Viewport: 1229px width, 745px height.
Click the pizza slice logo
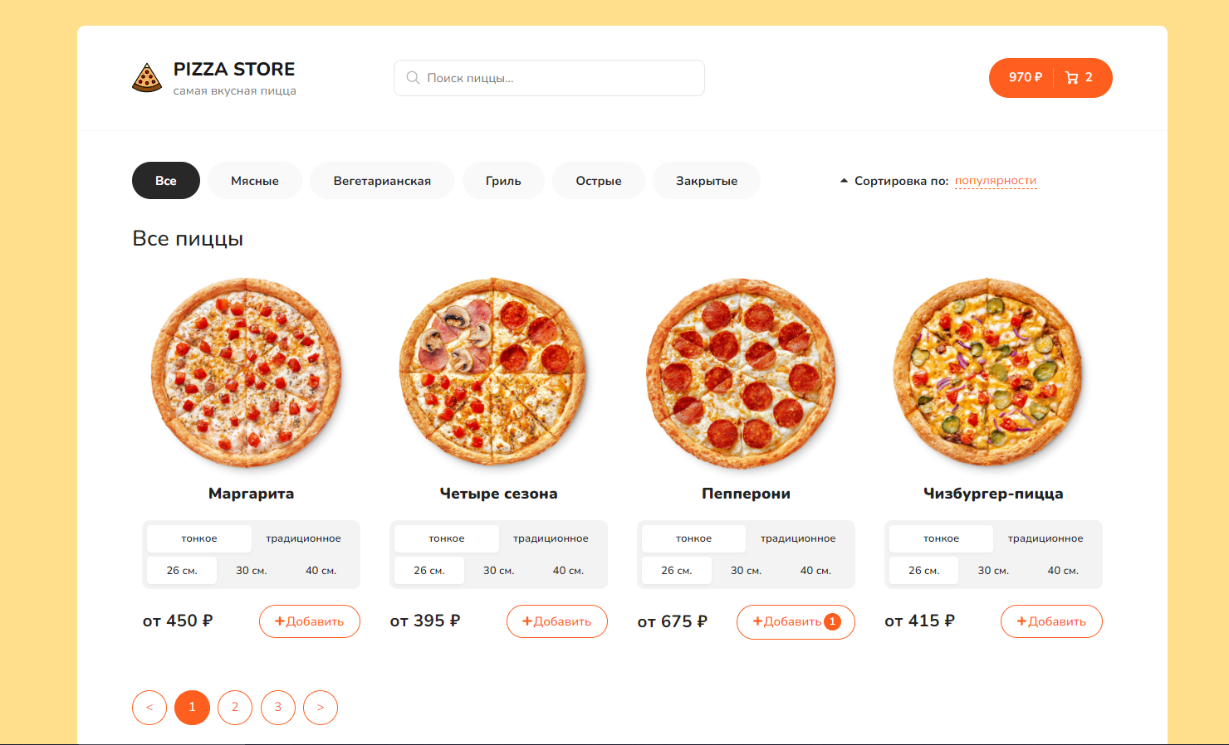coord(147,77)
